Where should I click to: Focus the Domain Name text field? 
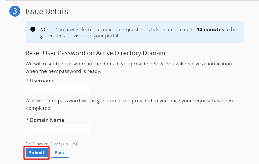[x=58, y=129]
